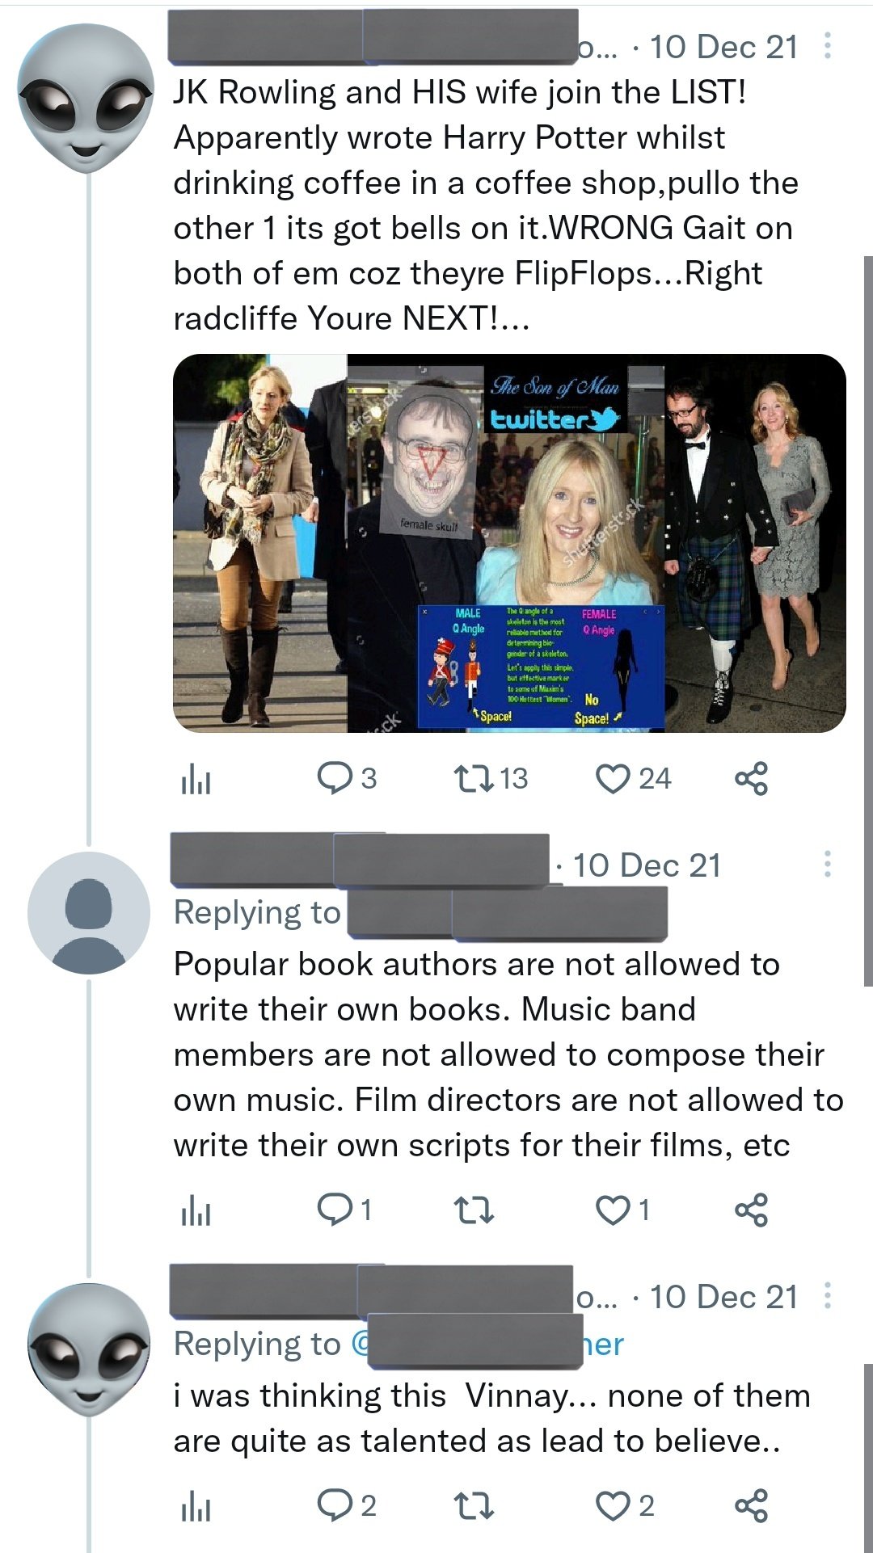The image size is (873, 1553).
Task: Reply to the tweet with 3 comments
Action: coord(346,779)
